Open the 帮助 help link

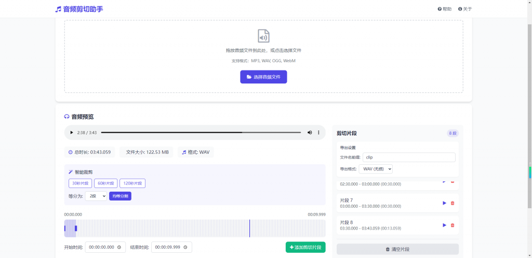point(445,9)
